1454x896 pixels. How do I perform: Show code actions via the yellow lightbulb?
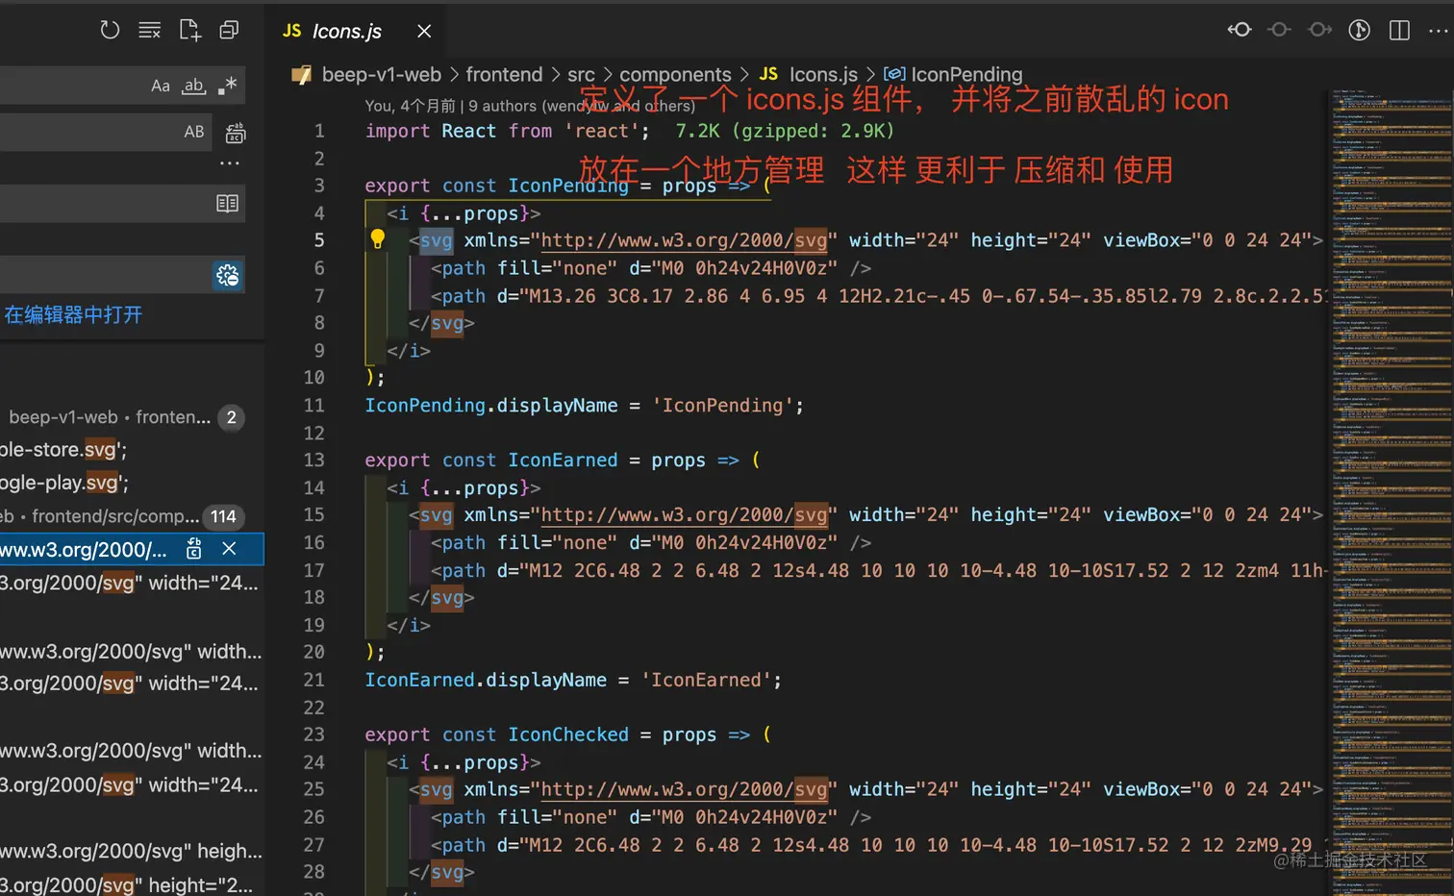[x=378, y=239]
